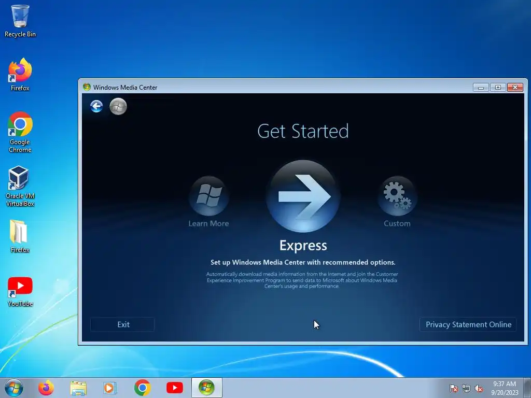Screen dimensions: 531x398
Task: Choose the Custom setup gears icon
Action: click(x=397, y=196)
